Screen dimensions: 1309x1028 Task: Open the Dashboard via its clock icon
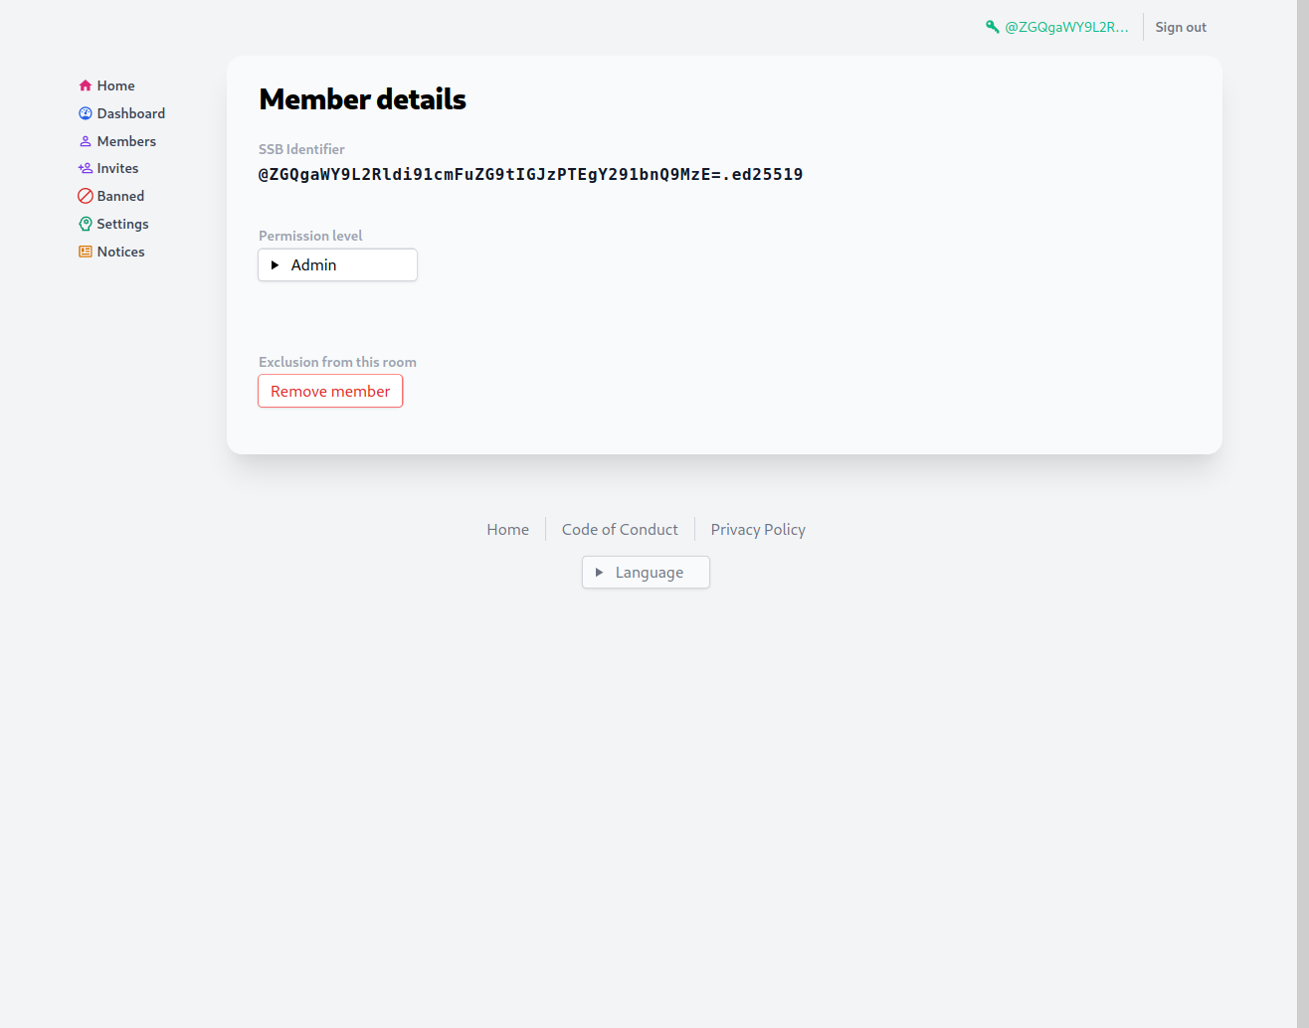tap(85, 113)
